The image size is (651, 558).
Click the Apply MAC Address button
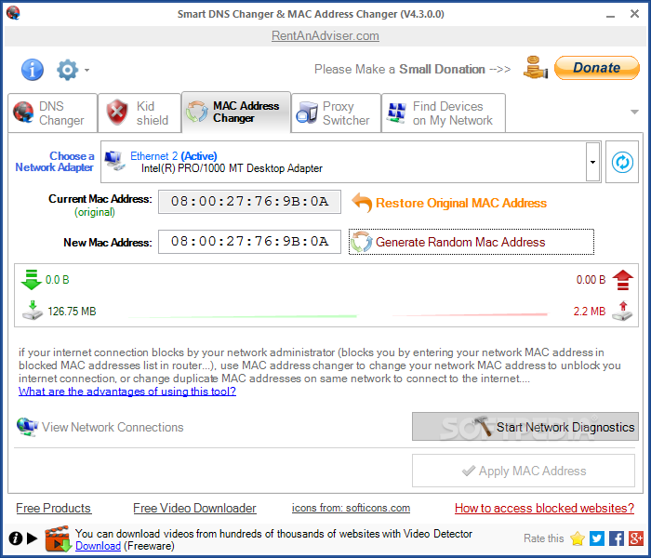coord(524,471)
